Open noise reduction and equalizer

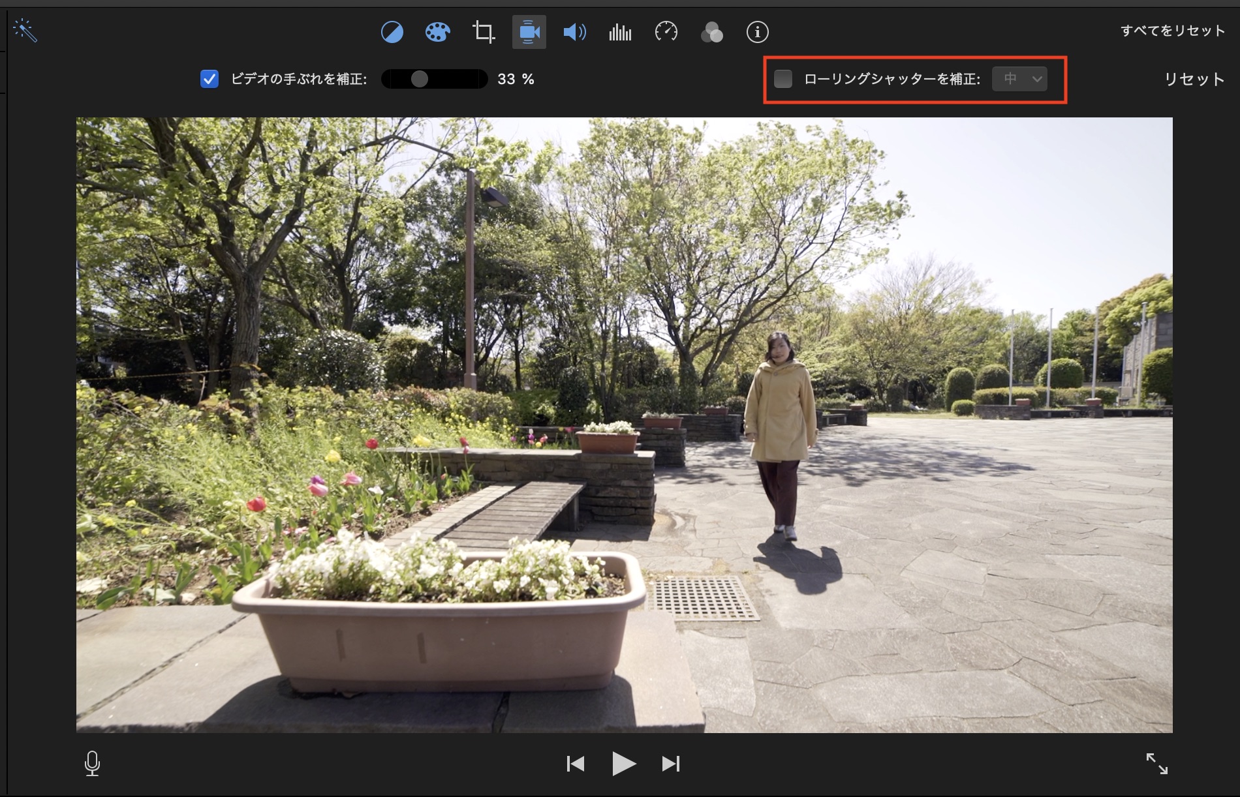pos(620,32)
